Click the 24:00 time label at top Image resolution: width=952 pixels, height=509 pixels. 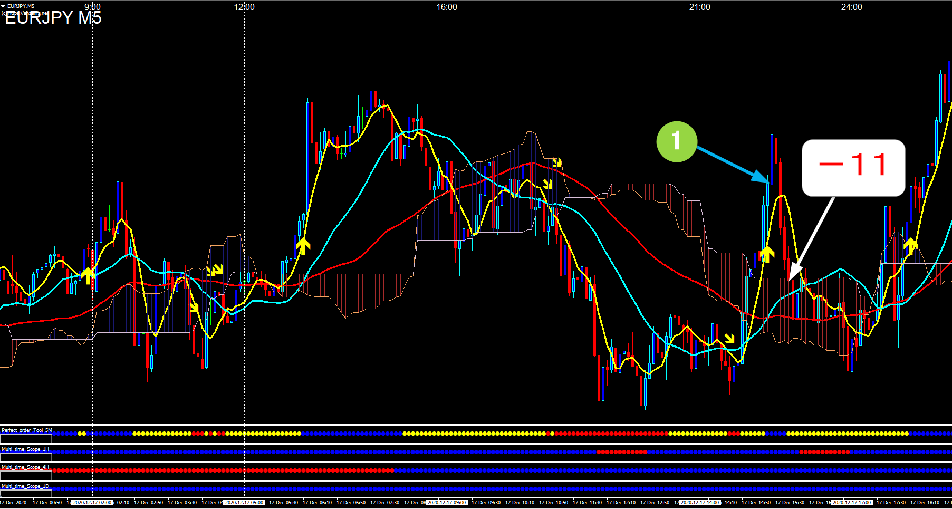coord(852,7)
